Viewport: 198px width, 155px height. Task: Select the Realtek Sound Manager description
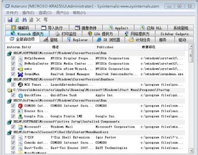[x=70, y=74]
